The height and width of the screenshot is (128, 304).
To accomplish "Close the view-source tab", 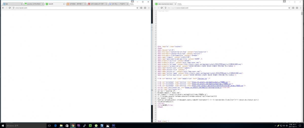I will coord(175,4).
